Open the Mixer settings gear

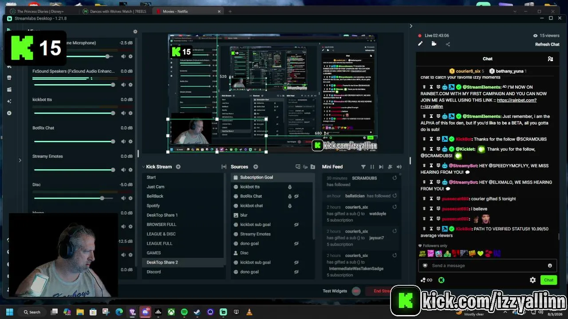[135, 32]
